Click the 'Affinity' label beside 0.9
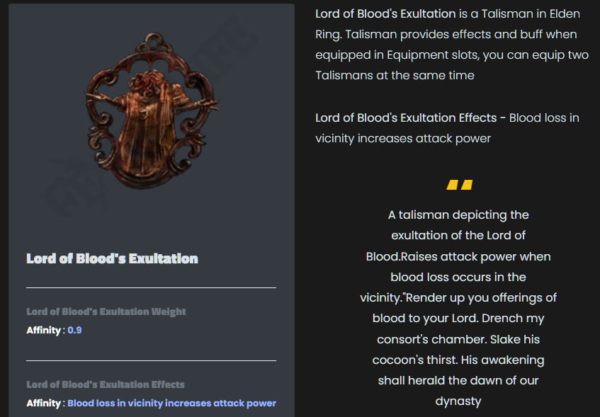 pyautogui.click(x=44, y=330)
